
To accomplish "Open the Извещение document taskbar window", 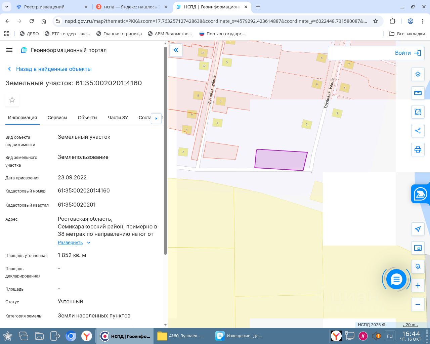I will pyautogui.click(x=239, y=336).
